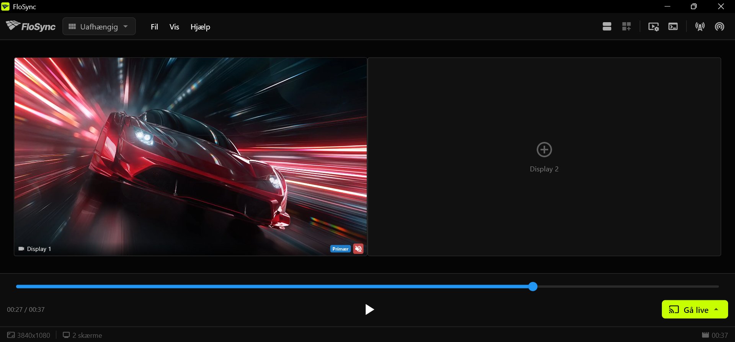Click the broadcast antenna icon

click(700, 26)
